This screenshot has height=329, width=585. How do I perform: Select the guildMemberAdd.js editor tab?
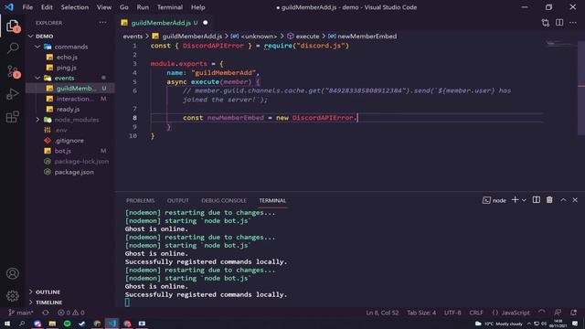pyautogui.click(x=165, y=23)
